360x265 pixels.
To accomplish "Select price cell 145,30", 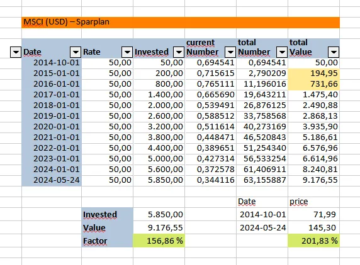I will pos(314,228).
